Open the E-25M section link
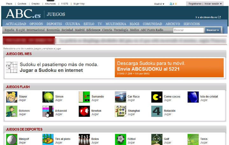Viewport: 229px width, 145px height. click(20, 30)
